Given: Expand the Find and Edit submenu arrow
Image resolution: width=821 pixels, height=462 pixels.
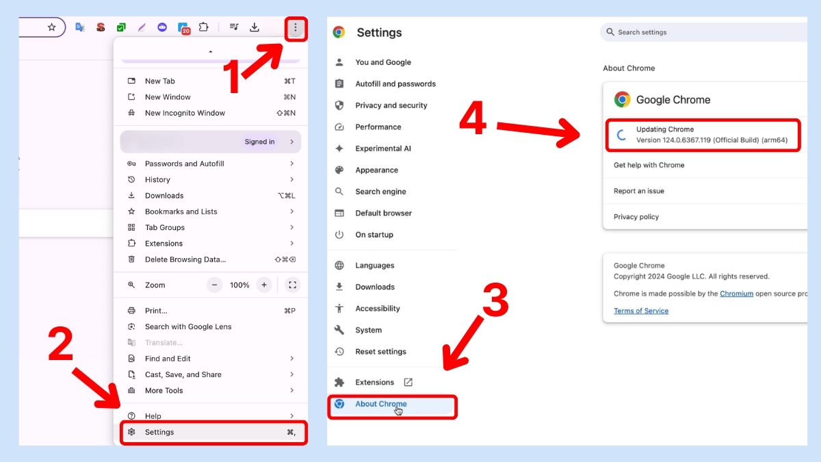Looking at the screenshot, I should (x=291, y=359).
